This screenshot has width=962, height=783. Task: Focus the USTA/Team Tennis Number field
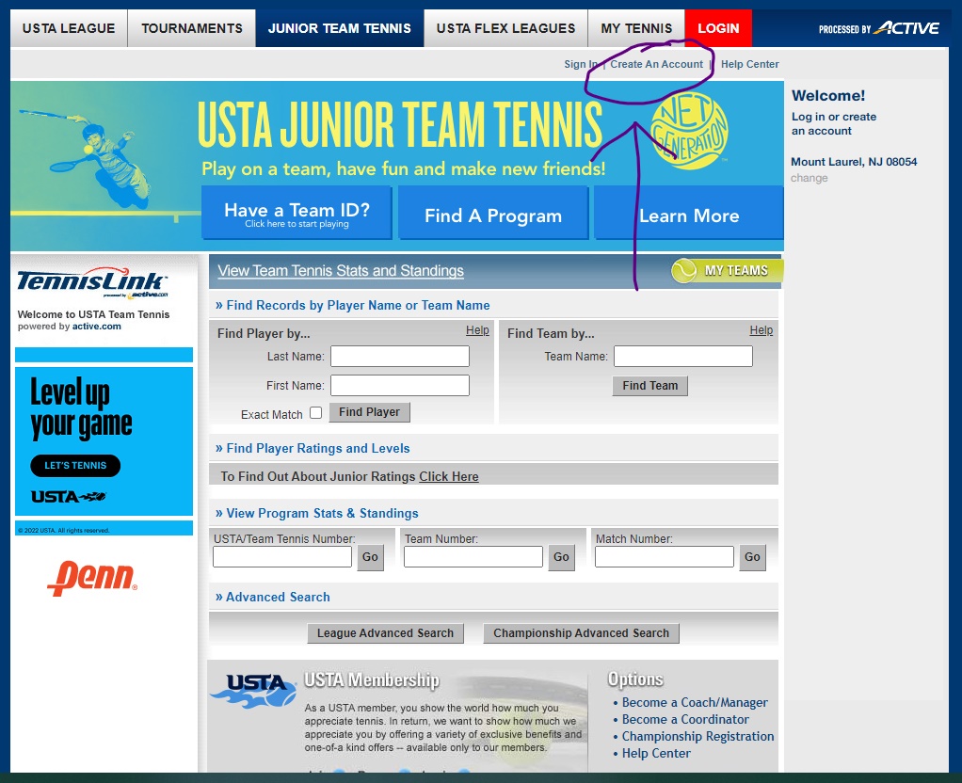point(282,557)
